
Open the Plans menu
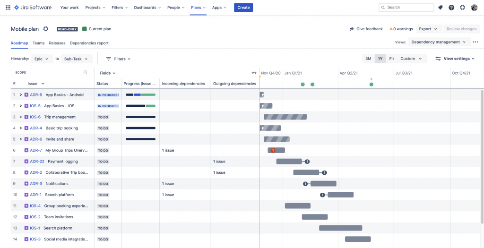198,8
